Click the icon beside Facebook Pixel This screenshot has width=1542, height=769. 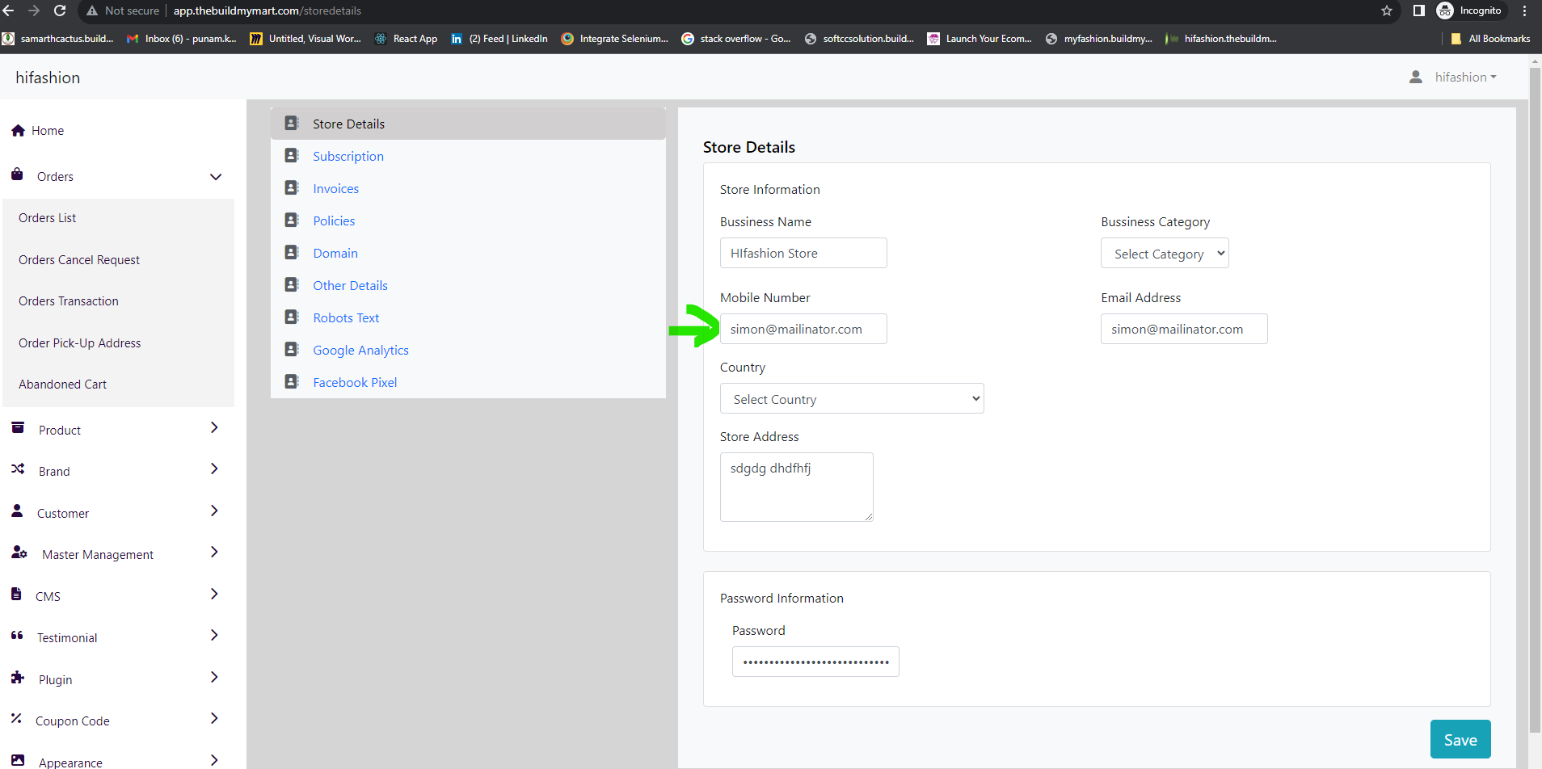tap(292, 381)
